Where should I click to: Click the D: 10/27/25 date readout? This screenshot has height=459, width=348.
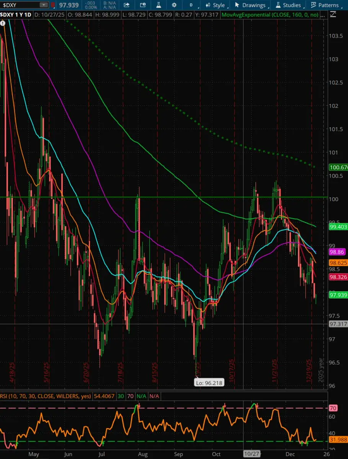(x=49, y=15)
